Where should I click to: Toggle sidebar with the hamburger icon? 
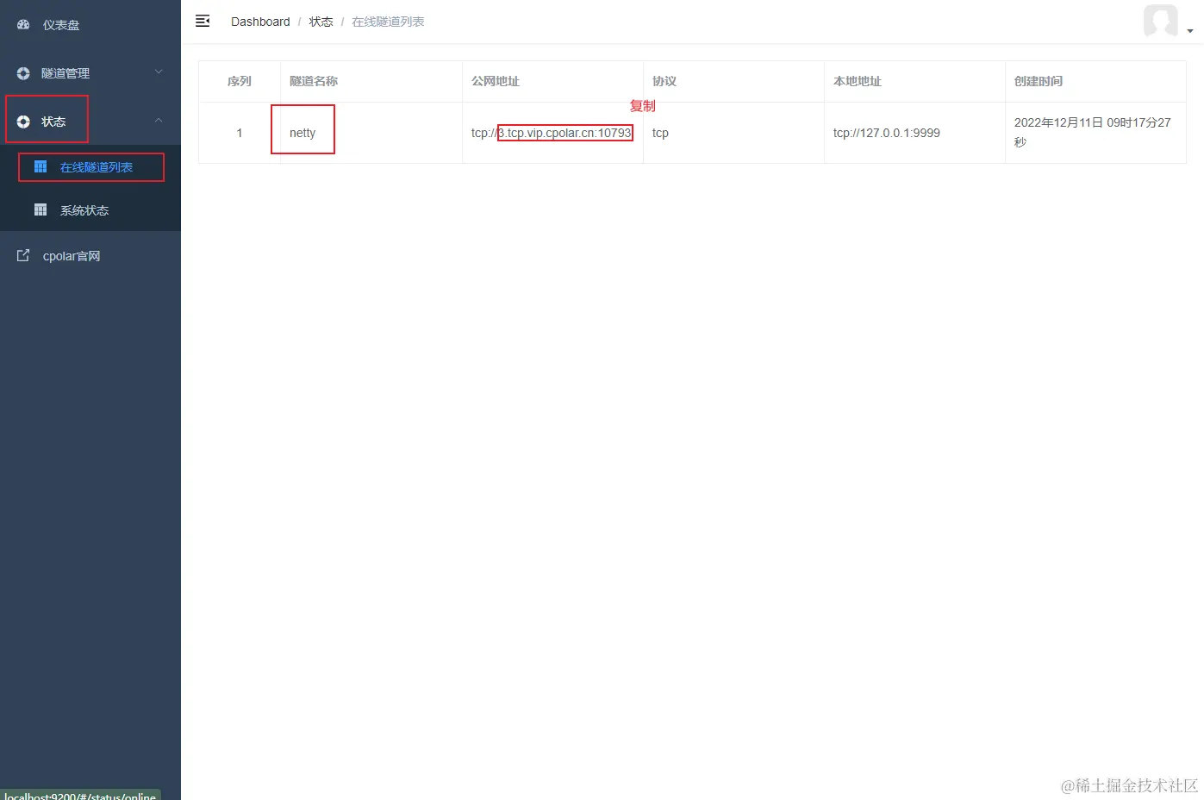[x=203, y=21]
